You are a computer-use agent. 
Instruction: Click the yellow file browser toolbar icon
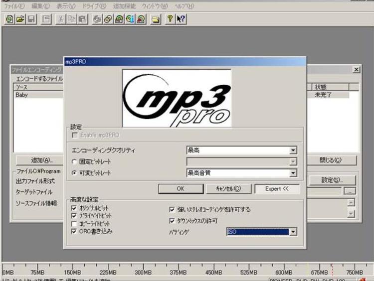click(x=156, y=19)
